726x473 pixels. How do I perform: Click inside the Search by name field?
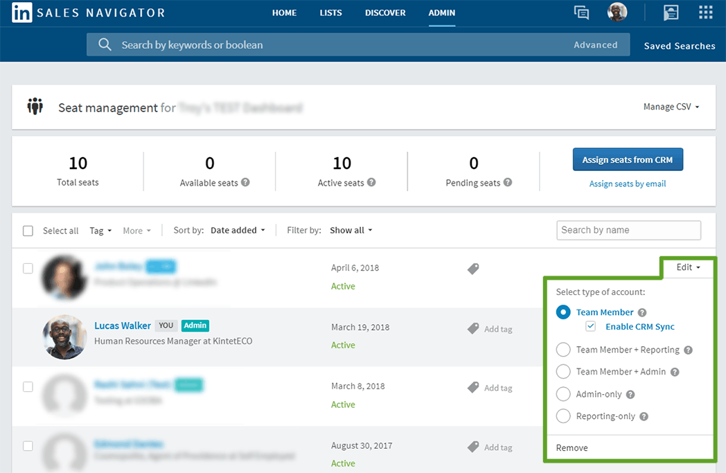pos(628,230)
